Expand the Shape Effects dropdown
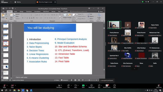 81,19
